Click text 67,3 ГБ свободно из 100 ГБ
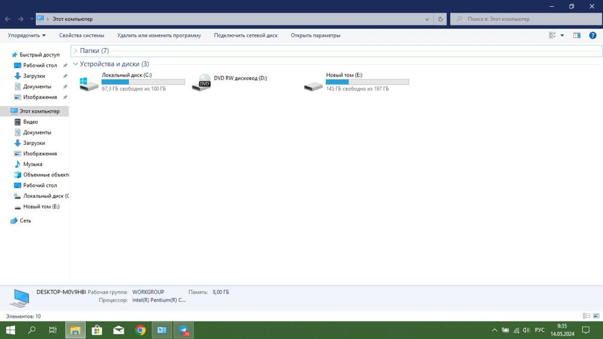Screen dimensions: 603x339 (x=134, y=89)
